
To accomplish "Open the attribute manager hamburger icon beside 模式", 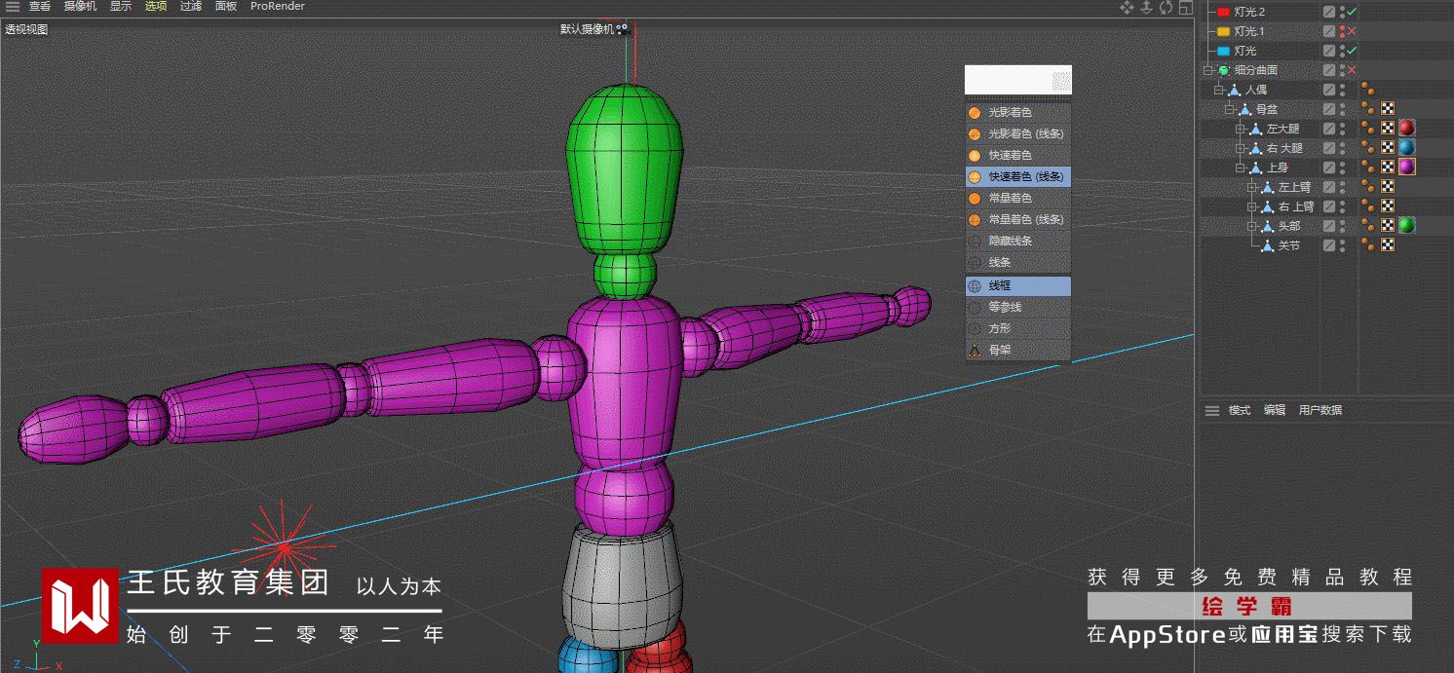I will (x=1212, y=410).
